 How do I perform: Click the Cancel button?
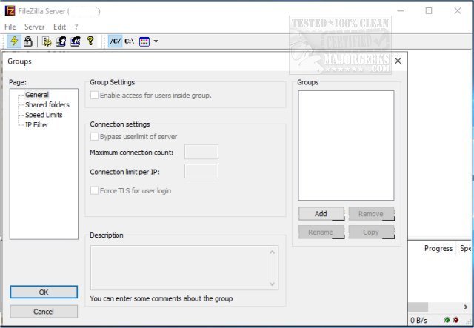pos(44,312)
